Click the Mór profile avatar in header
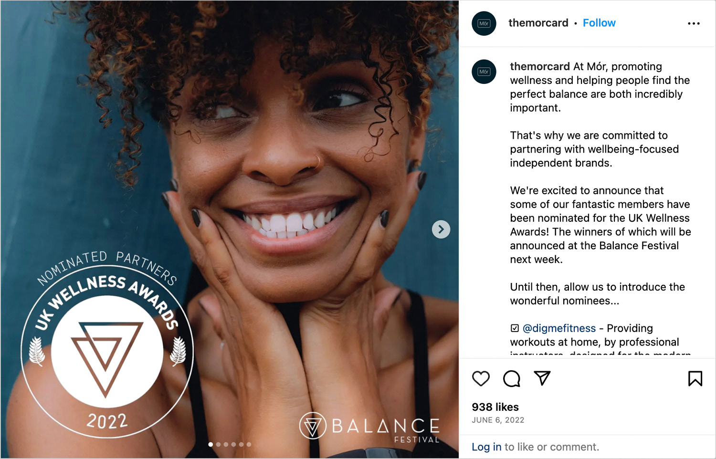Screen dimensions: 716x459 [484, 23]
